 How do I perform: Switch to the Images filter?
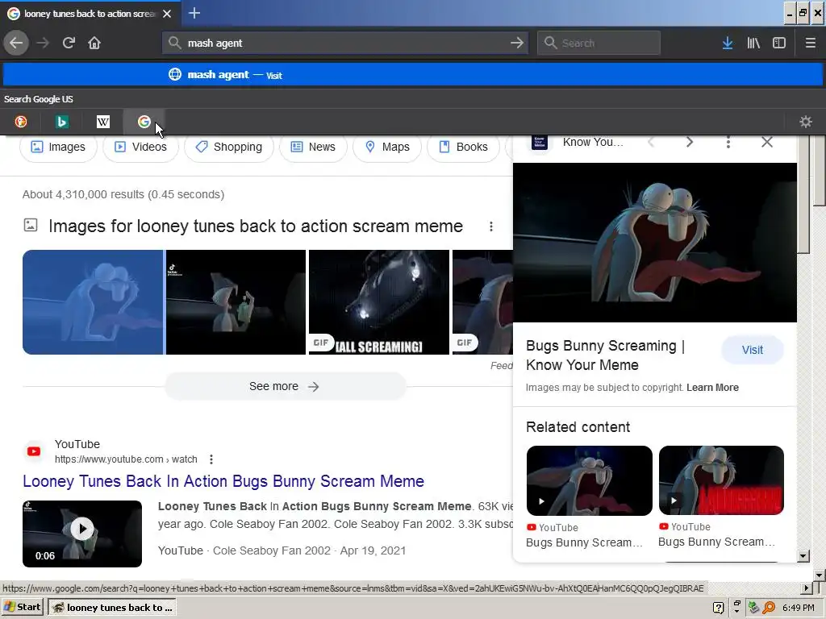pyautogui.click(x=58, y=147)
